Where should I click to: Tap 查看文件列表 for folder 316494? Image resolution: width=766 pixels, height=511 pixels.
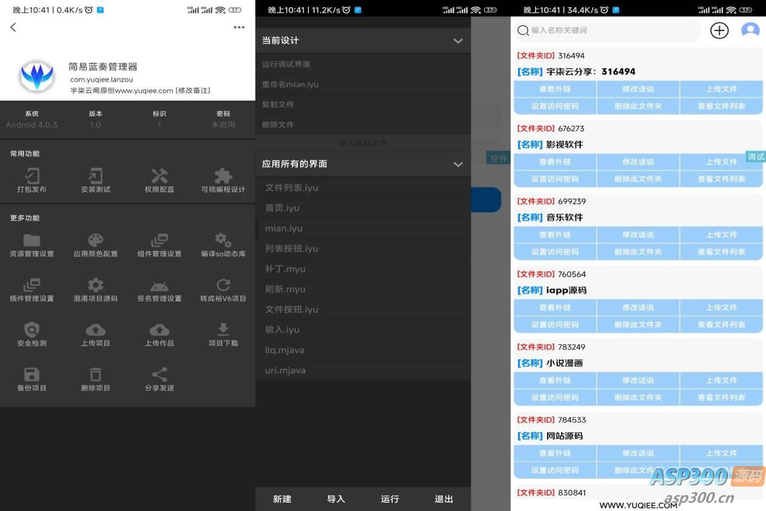click(x=722, y=106)
